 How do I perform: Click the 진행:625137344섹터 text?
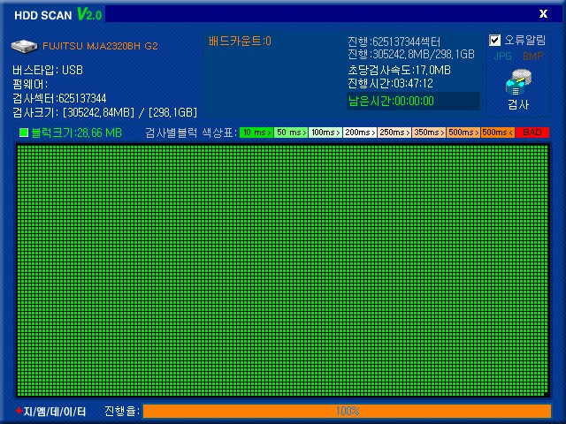click(x=394, y=42)
